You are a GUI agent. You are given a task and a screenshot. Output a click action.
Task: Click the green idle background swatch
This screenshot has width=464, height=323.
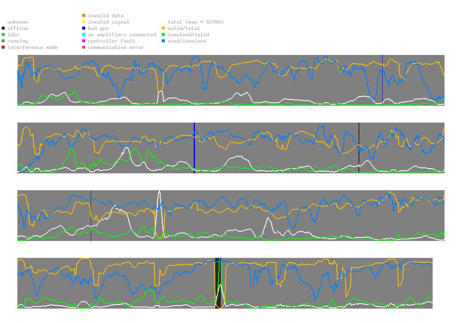tap(3, 35)
